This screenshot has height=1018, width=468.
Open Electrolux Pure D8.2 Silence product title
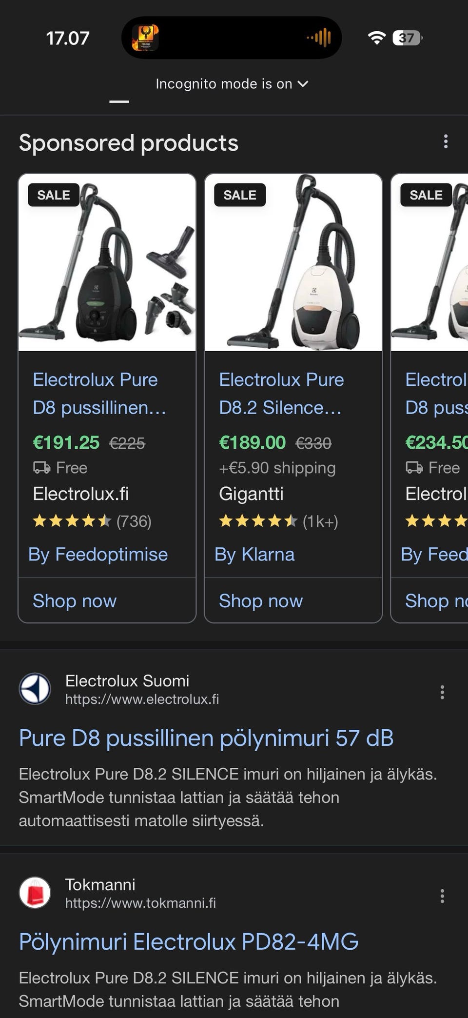[281, 393]
